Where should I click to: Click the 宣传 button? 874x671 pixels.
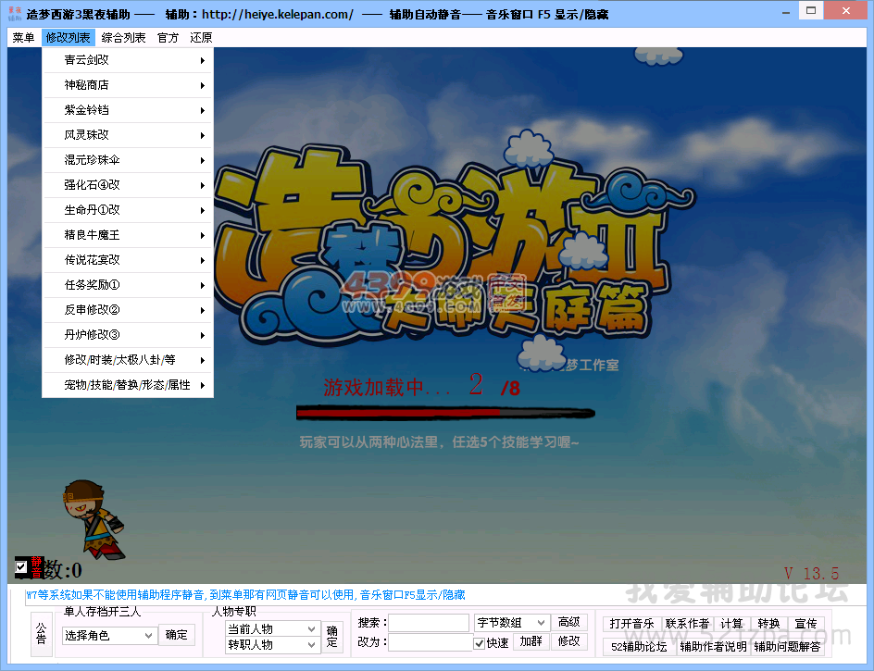(x=806, y=624)
